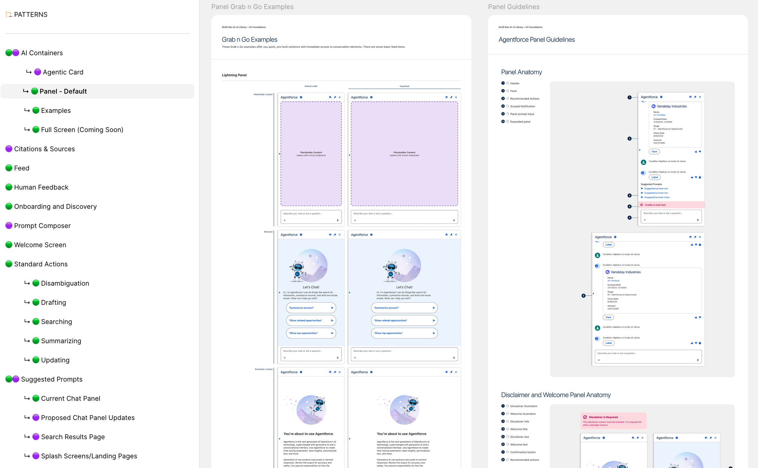758x468 pixels.
Task: Click Suggested prompt two link
Action: 656,193
